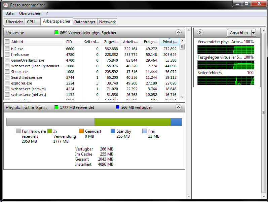Open the Ansichten dropdown arrow
The width and height of the screenshot is (268, 202).
point(253,33)
